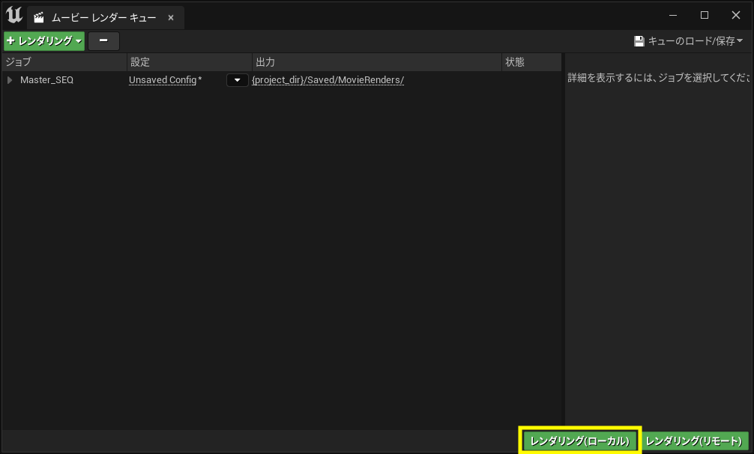Click the minus icon to remove selected job
The image size is (754, 454).
(103, 41)
